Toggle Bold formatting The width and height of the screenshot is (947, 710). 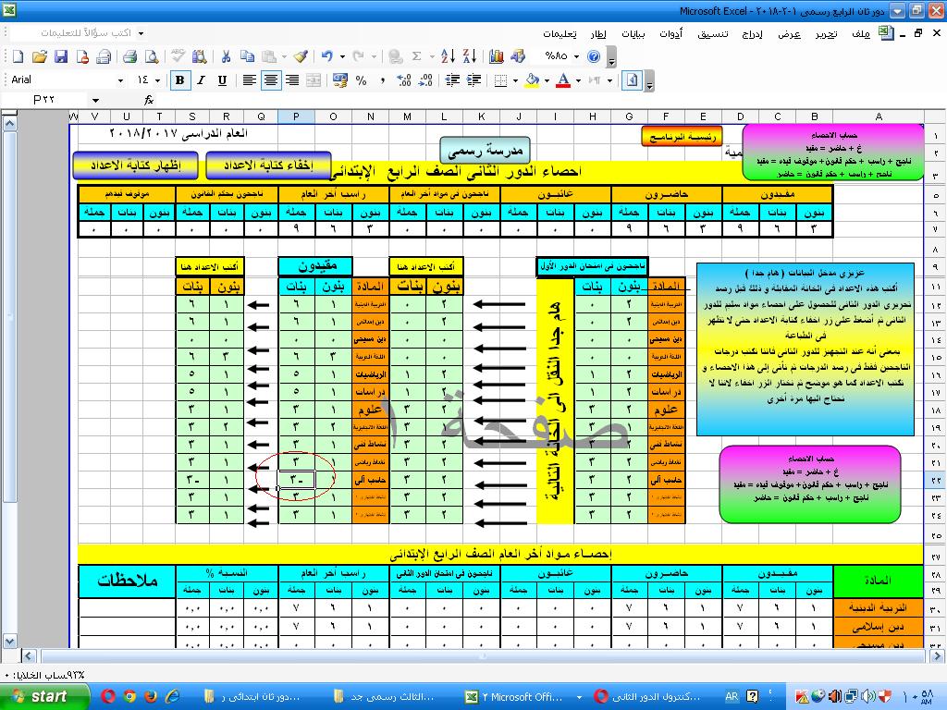pos(179,80)
